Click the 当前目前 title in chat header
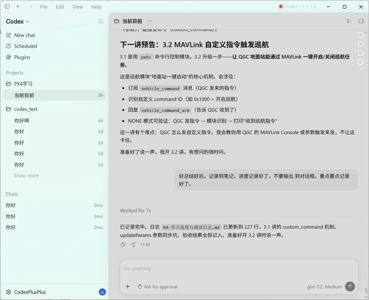This screenshot has height=300, width=369. tap(132, 21)
